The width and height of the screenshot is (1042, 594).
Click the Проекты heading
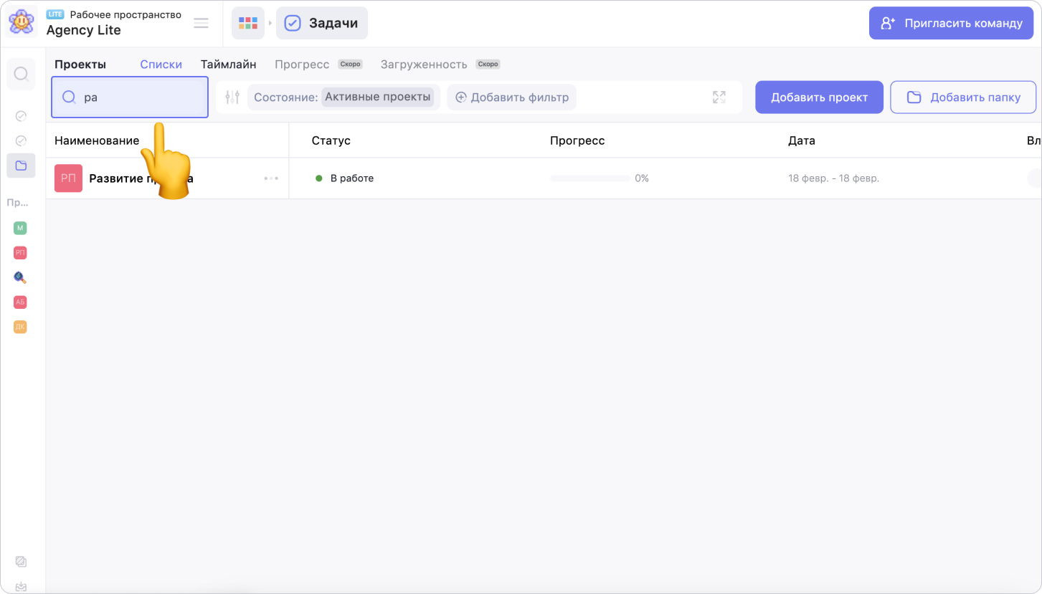pyautogui.click(x=80, y=64)
